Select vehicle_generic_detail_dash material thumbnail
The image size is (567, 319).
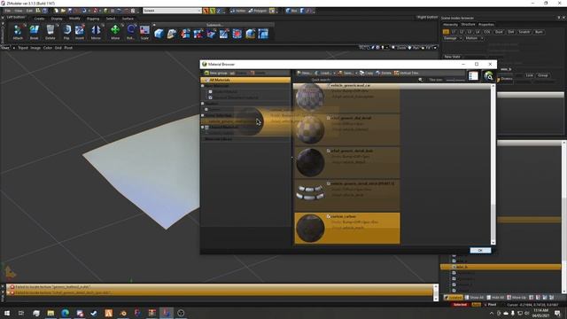tap(310, 162)
